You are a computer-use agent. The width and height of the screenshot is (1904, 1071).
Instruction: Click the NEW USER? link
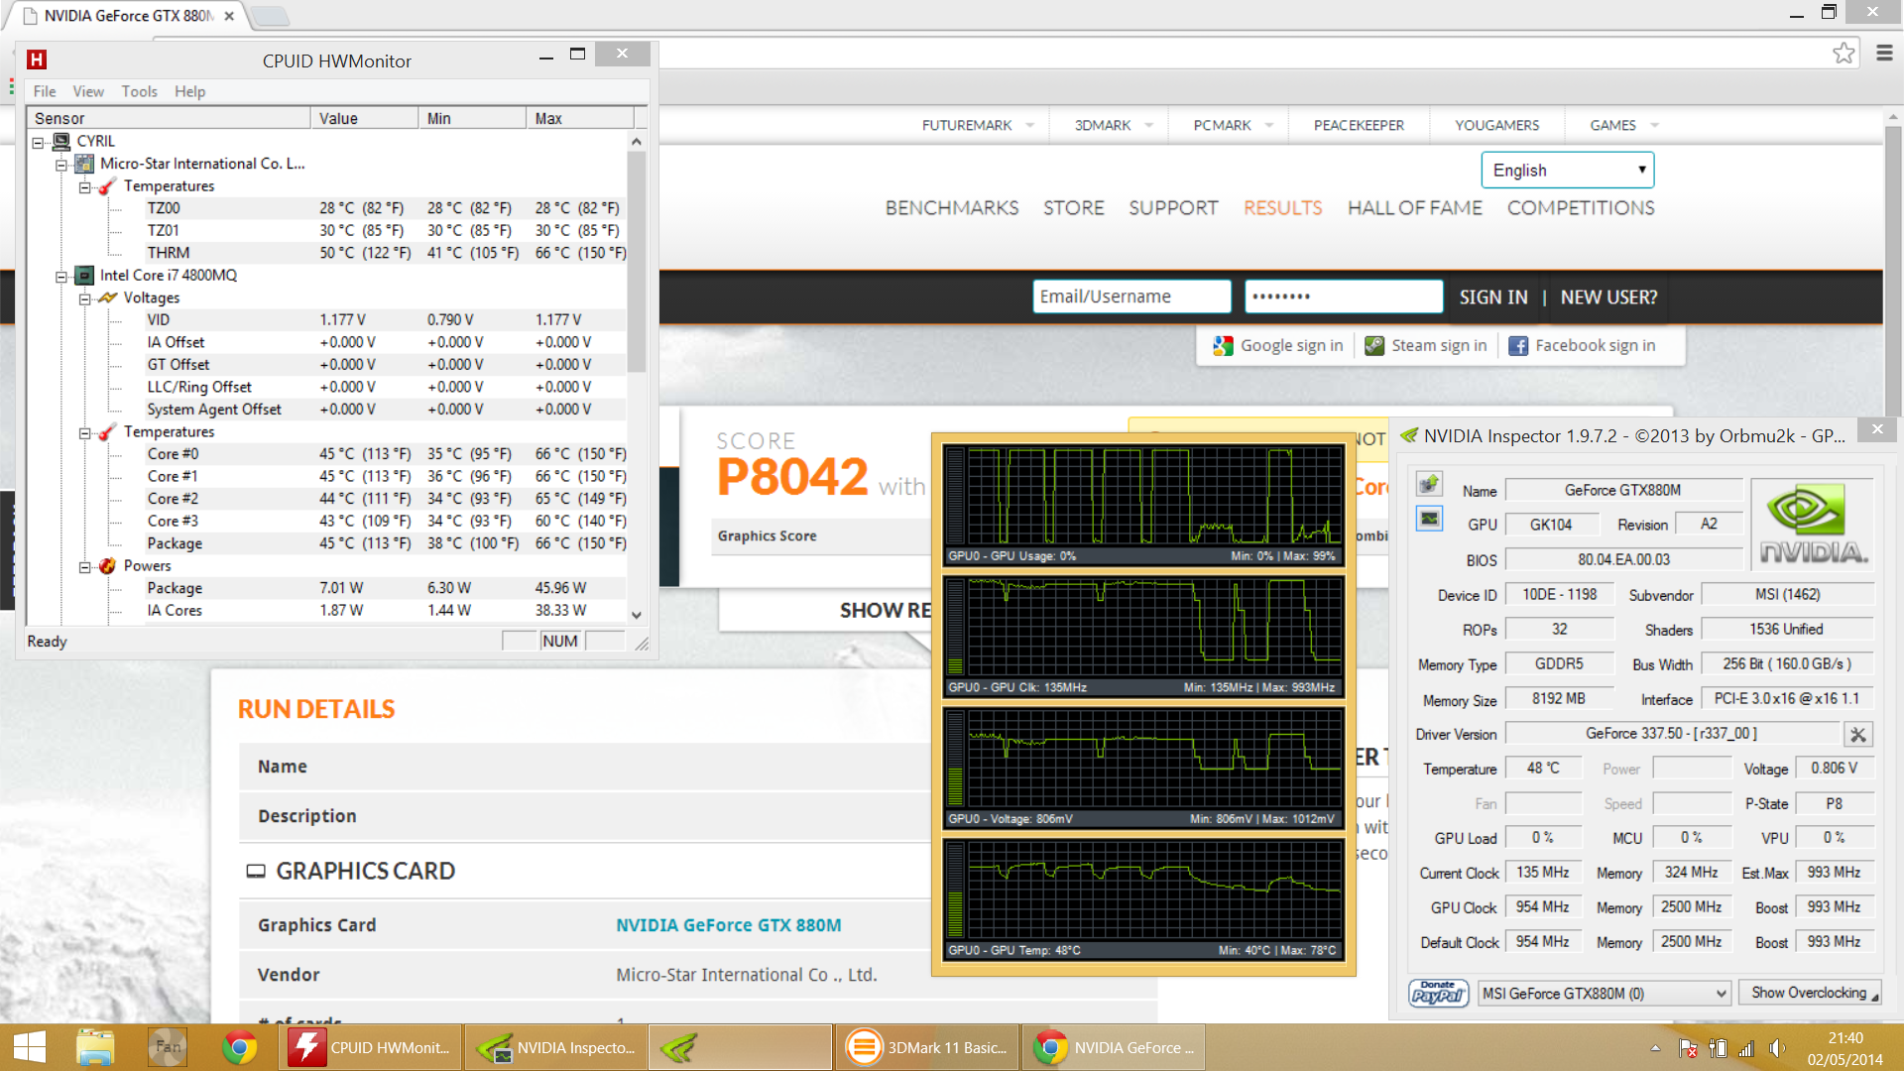pos(1608,297)
